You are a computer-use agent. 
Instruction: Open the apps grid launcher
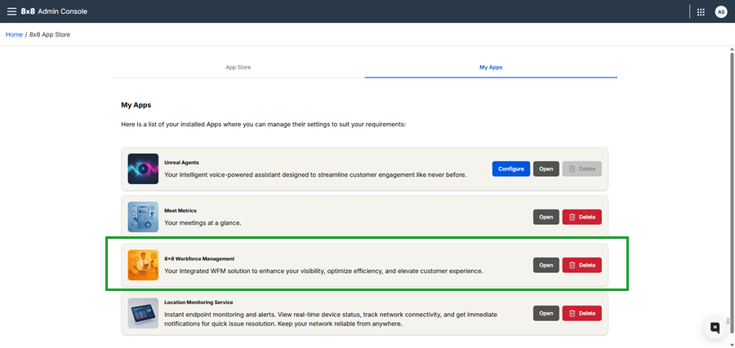[x=701, y=11]
